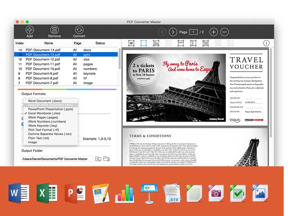
Task: Click the Terms & Conditions page preview
Action: [x=195, y=147]
